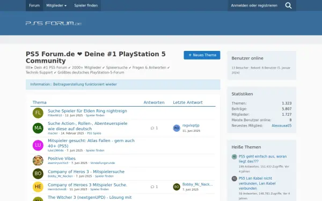Click the Beiträge count 5.807
322x201 pixels.
tap(287, 109)
